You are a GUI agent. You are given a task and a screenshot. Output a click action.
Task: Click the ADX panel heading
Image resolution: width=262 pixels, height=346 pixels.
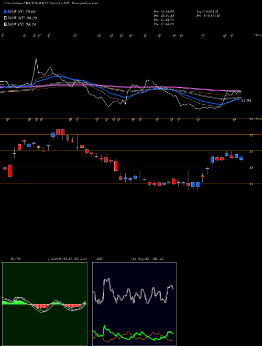[x=100, y=259]
